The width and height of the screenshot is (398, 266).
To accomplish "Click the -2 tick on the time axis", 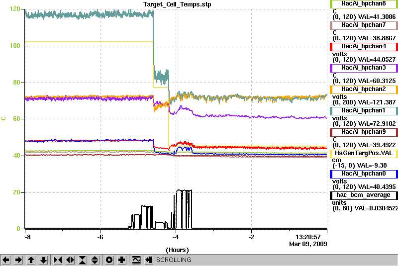I will point(251,237).
